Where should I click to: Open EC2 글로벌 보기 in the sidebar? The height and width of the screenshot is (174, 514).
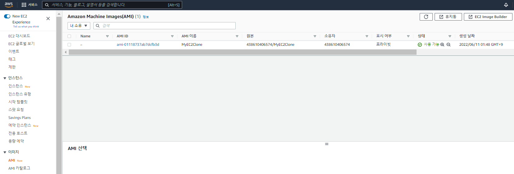coord(21,44)
